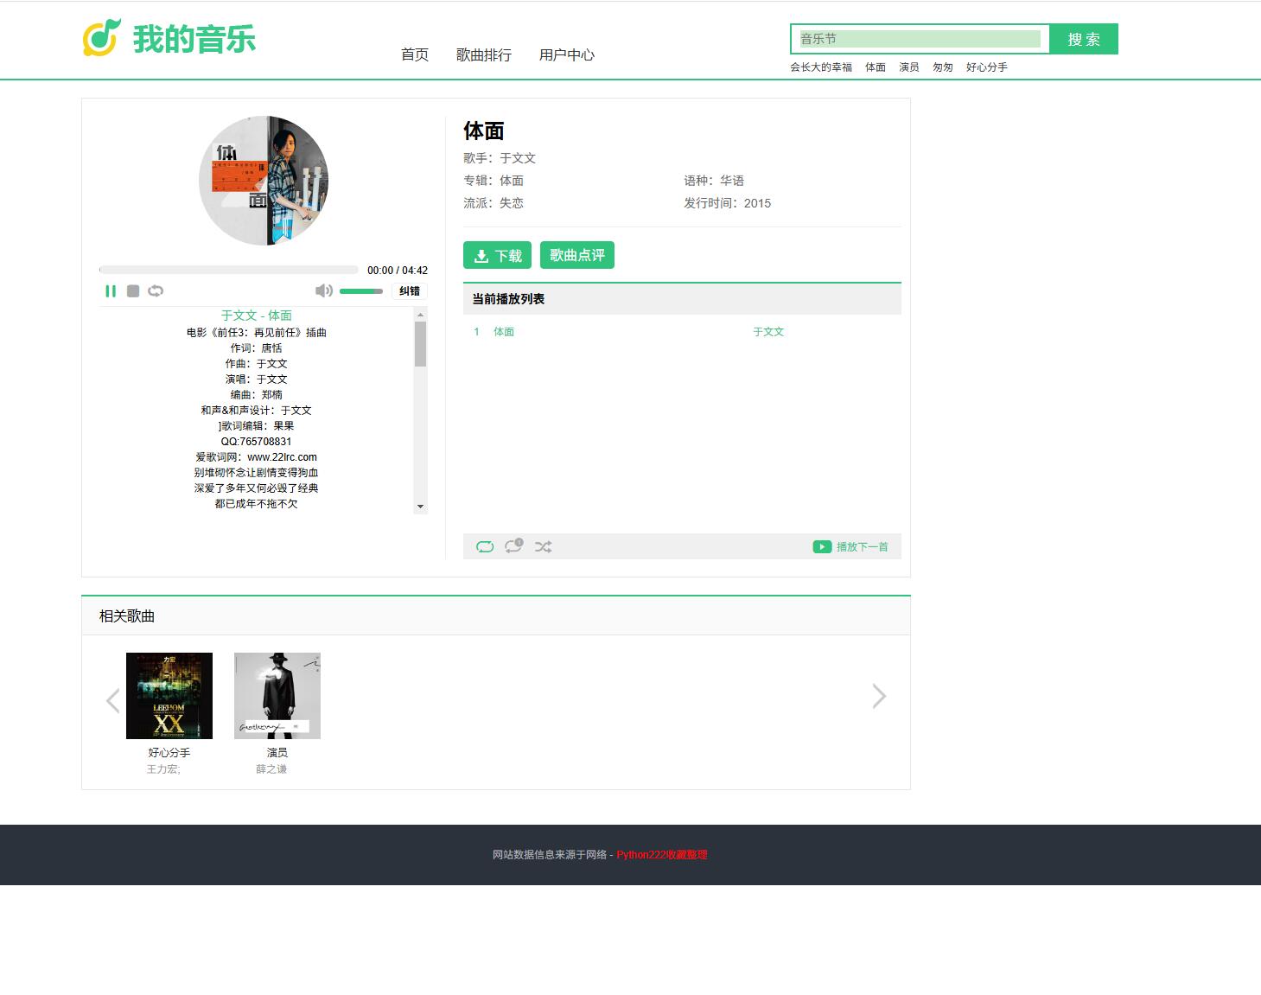Toggle the player's repeat icon
Screen dimensions: 1261x995
(x=156, y=291)
